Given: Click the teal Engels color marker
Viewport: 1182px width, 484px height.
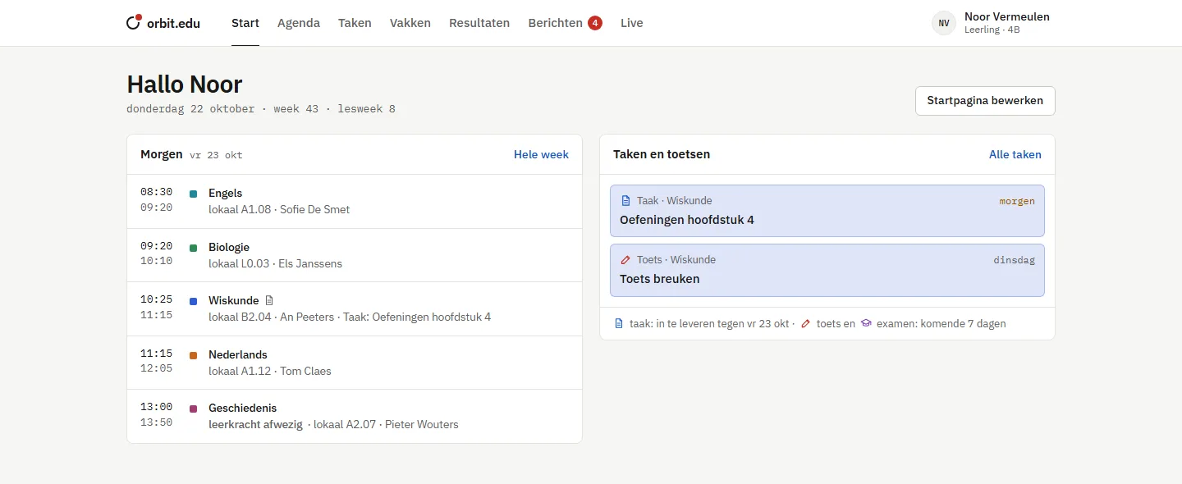Looking at the screenshot, I should click(194, 194).
